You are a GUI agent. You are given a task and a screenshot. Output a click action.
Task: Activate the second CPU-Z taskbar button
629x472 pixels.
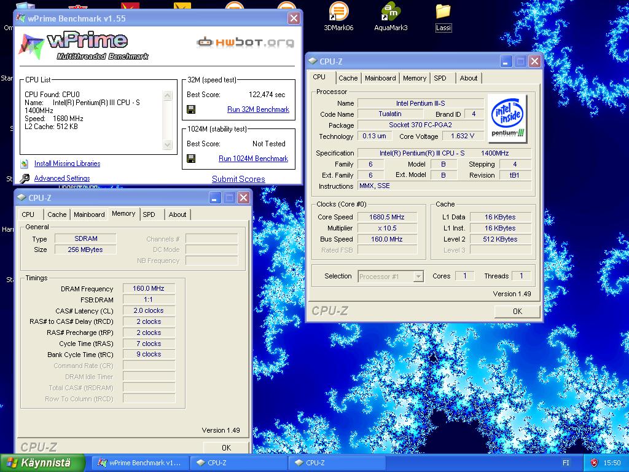coord(337,463)
